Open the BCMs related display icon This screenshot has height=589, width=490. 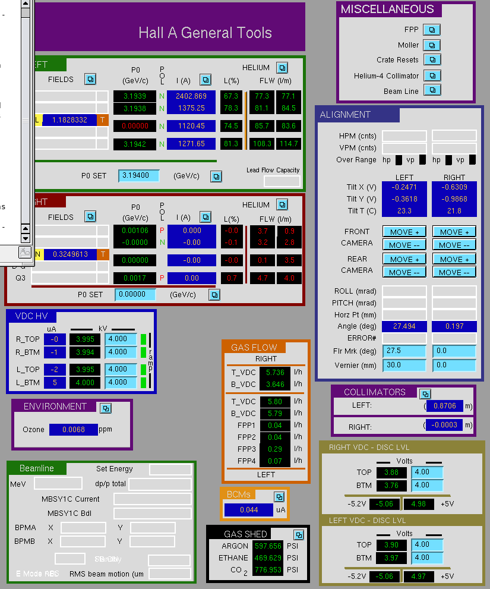[279, 497]
